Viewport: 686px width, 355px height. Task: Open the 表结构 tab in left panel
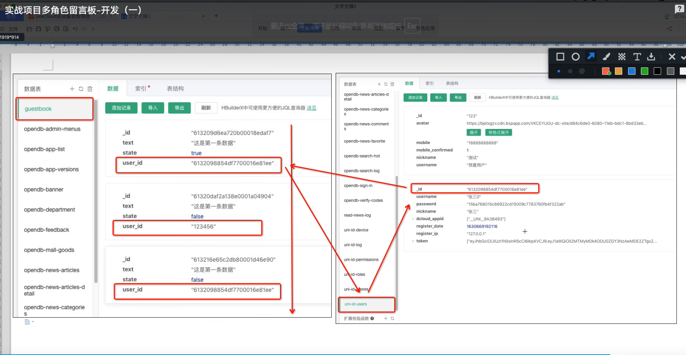pyautogui.click(x=175, y=88)
